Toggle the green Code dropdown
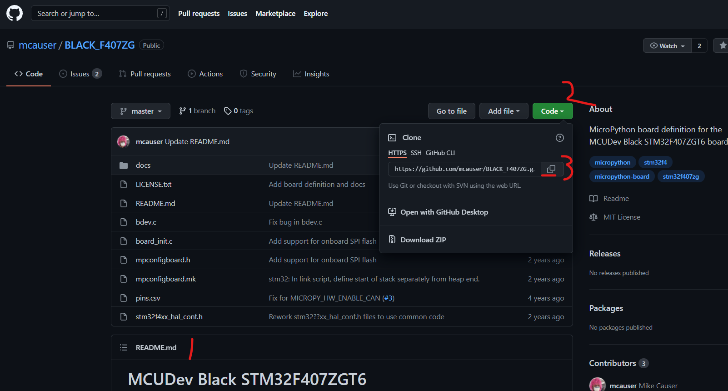The width and height of the screenshot is (728, 391). 553,111
